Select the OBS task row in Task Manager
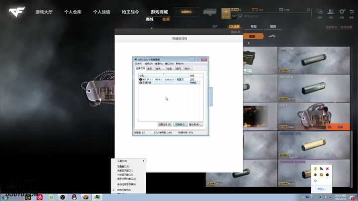358x201 pixels. (169, 80)
